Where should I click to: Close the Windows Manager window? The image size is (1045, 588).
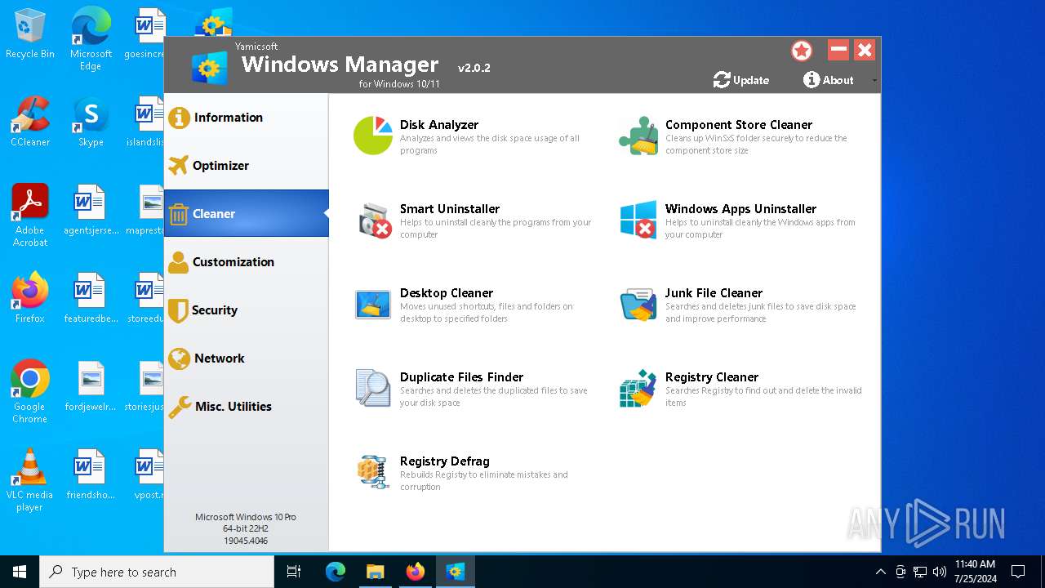pos(865,51)
